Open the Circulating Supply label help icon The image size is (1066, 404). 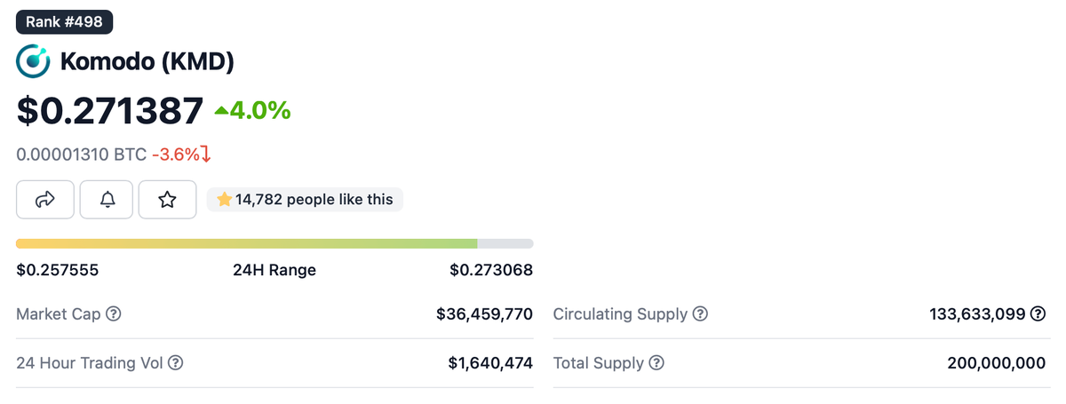click(700, 314)
